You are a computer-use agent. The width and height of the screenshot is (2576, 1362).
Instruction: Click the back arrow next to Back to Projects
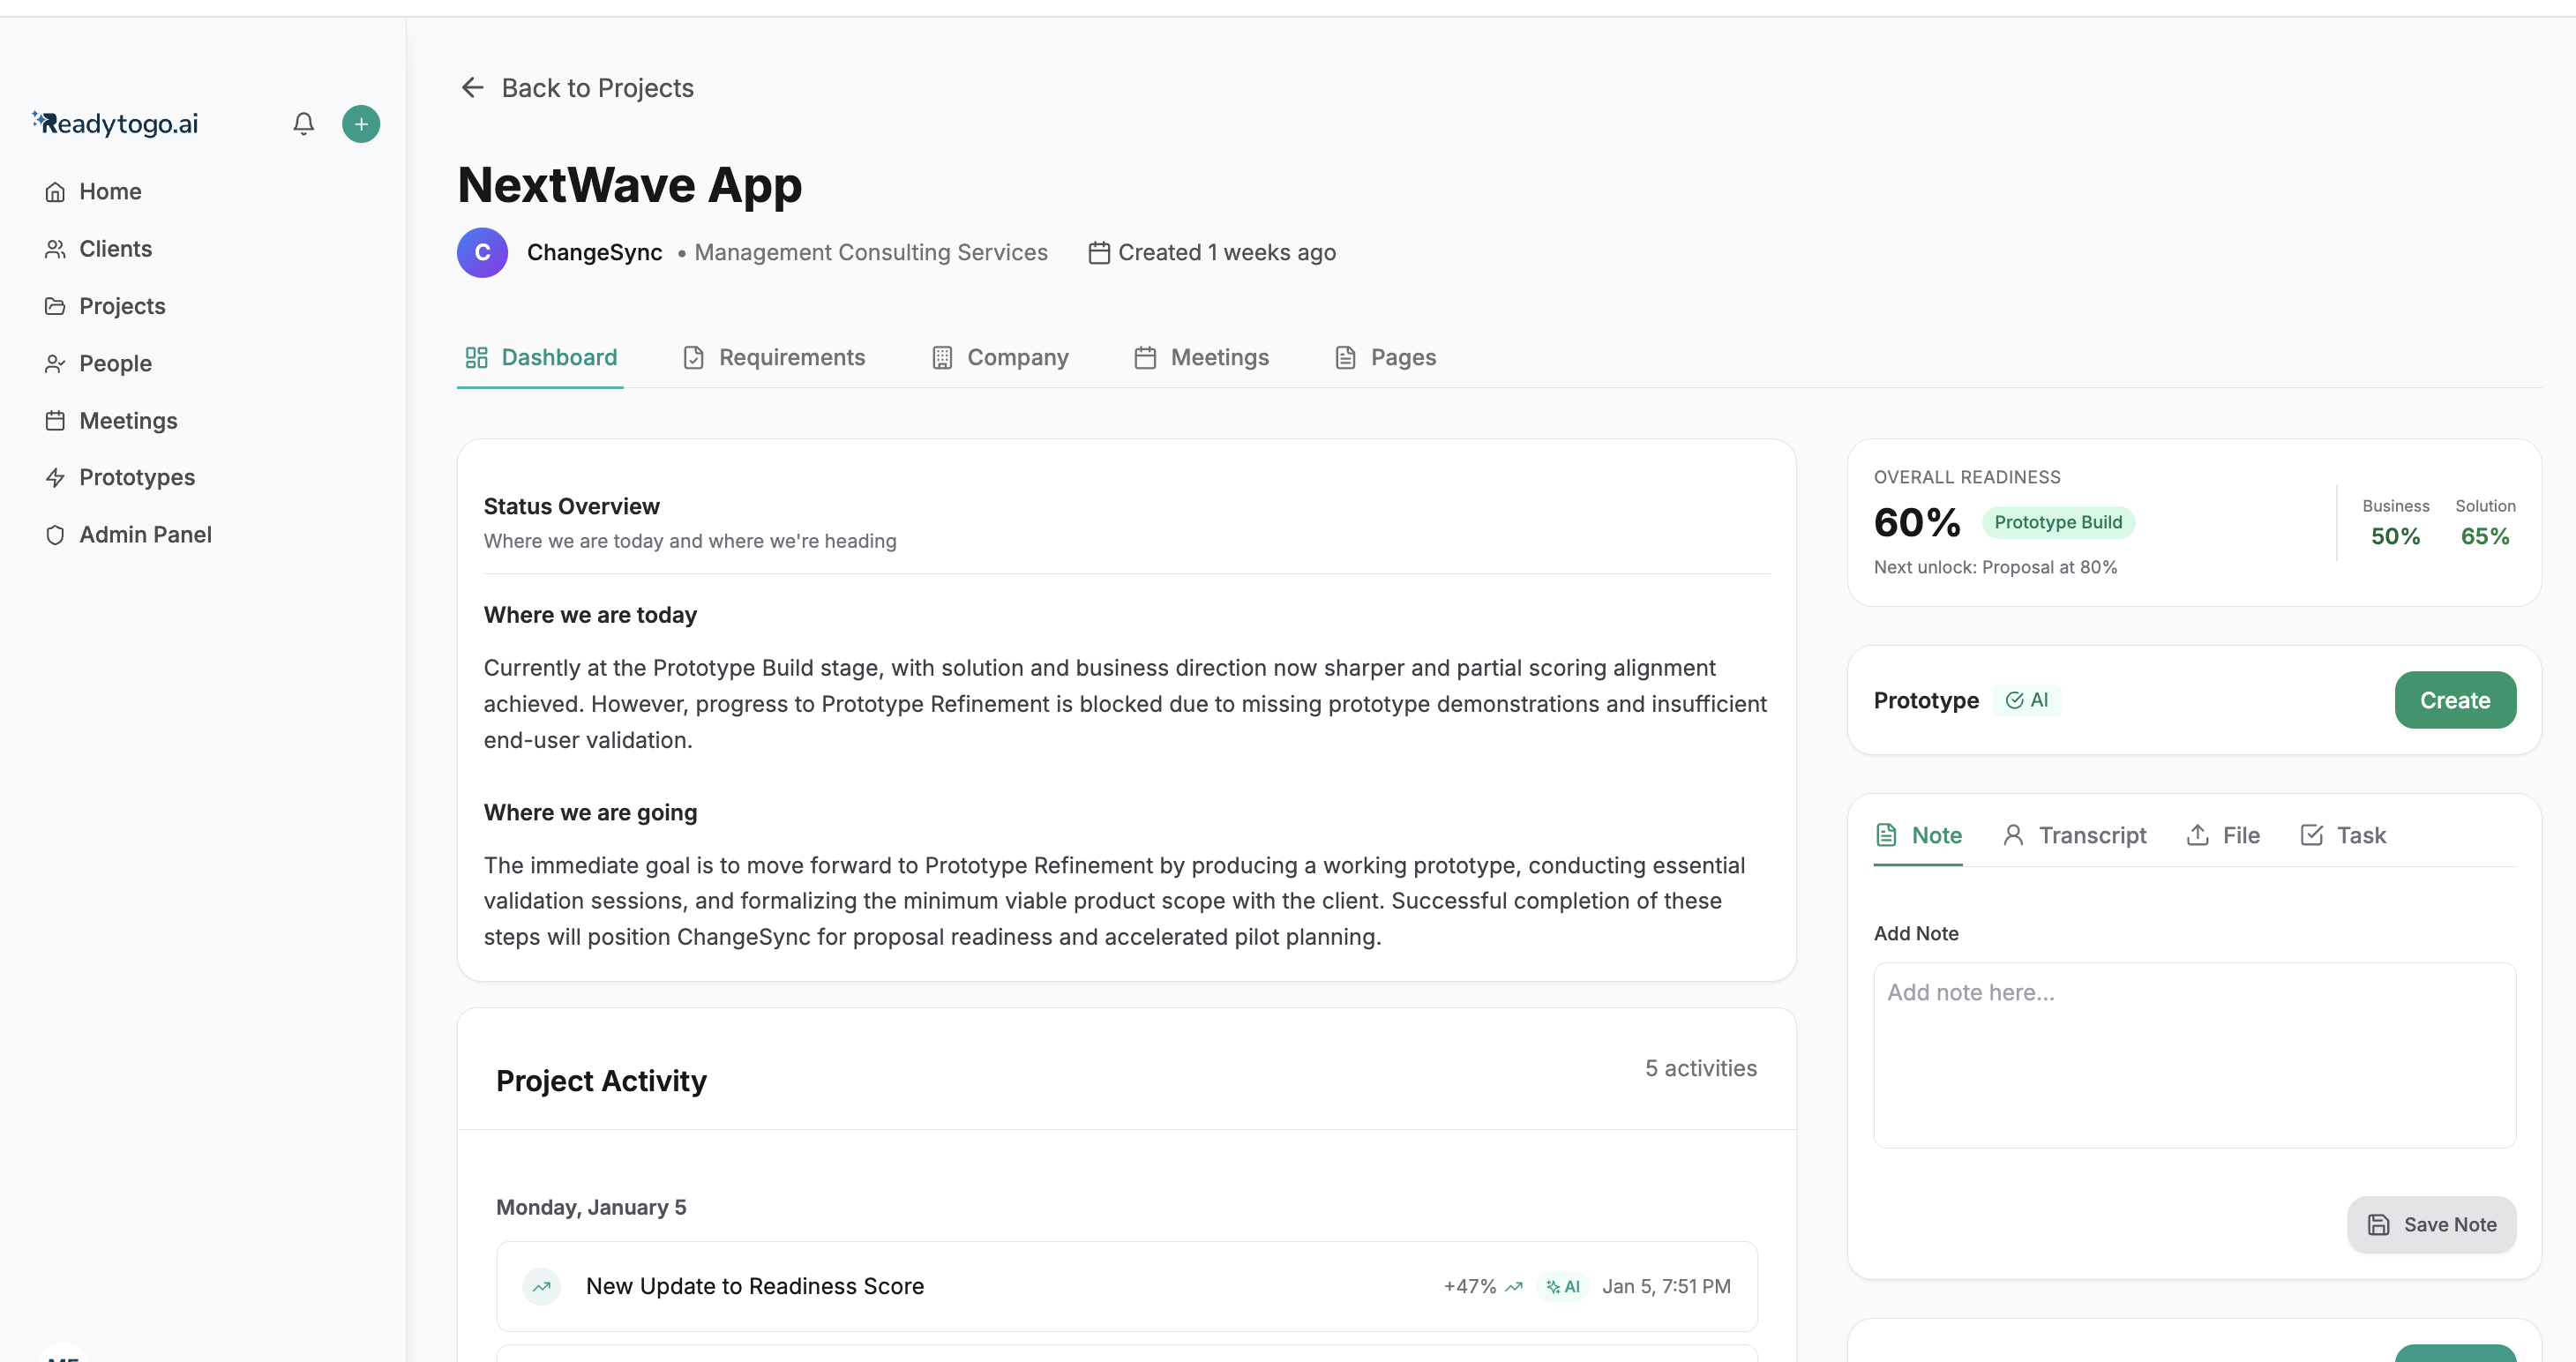(472, 87)
